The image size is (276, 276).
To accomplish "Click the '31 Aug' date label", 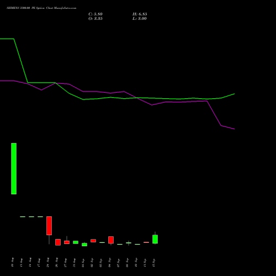I will click(x=74, y=263).
